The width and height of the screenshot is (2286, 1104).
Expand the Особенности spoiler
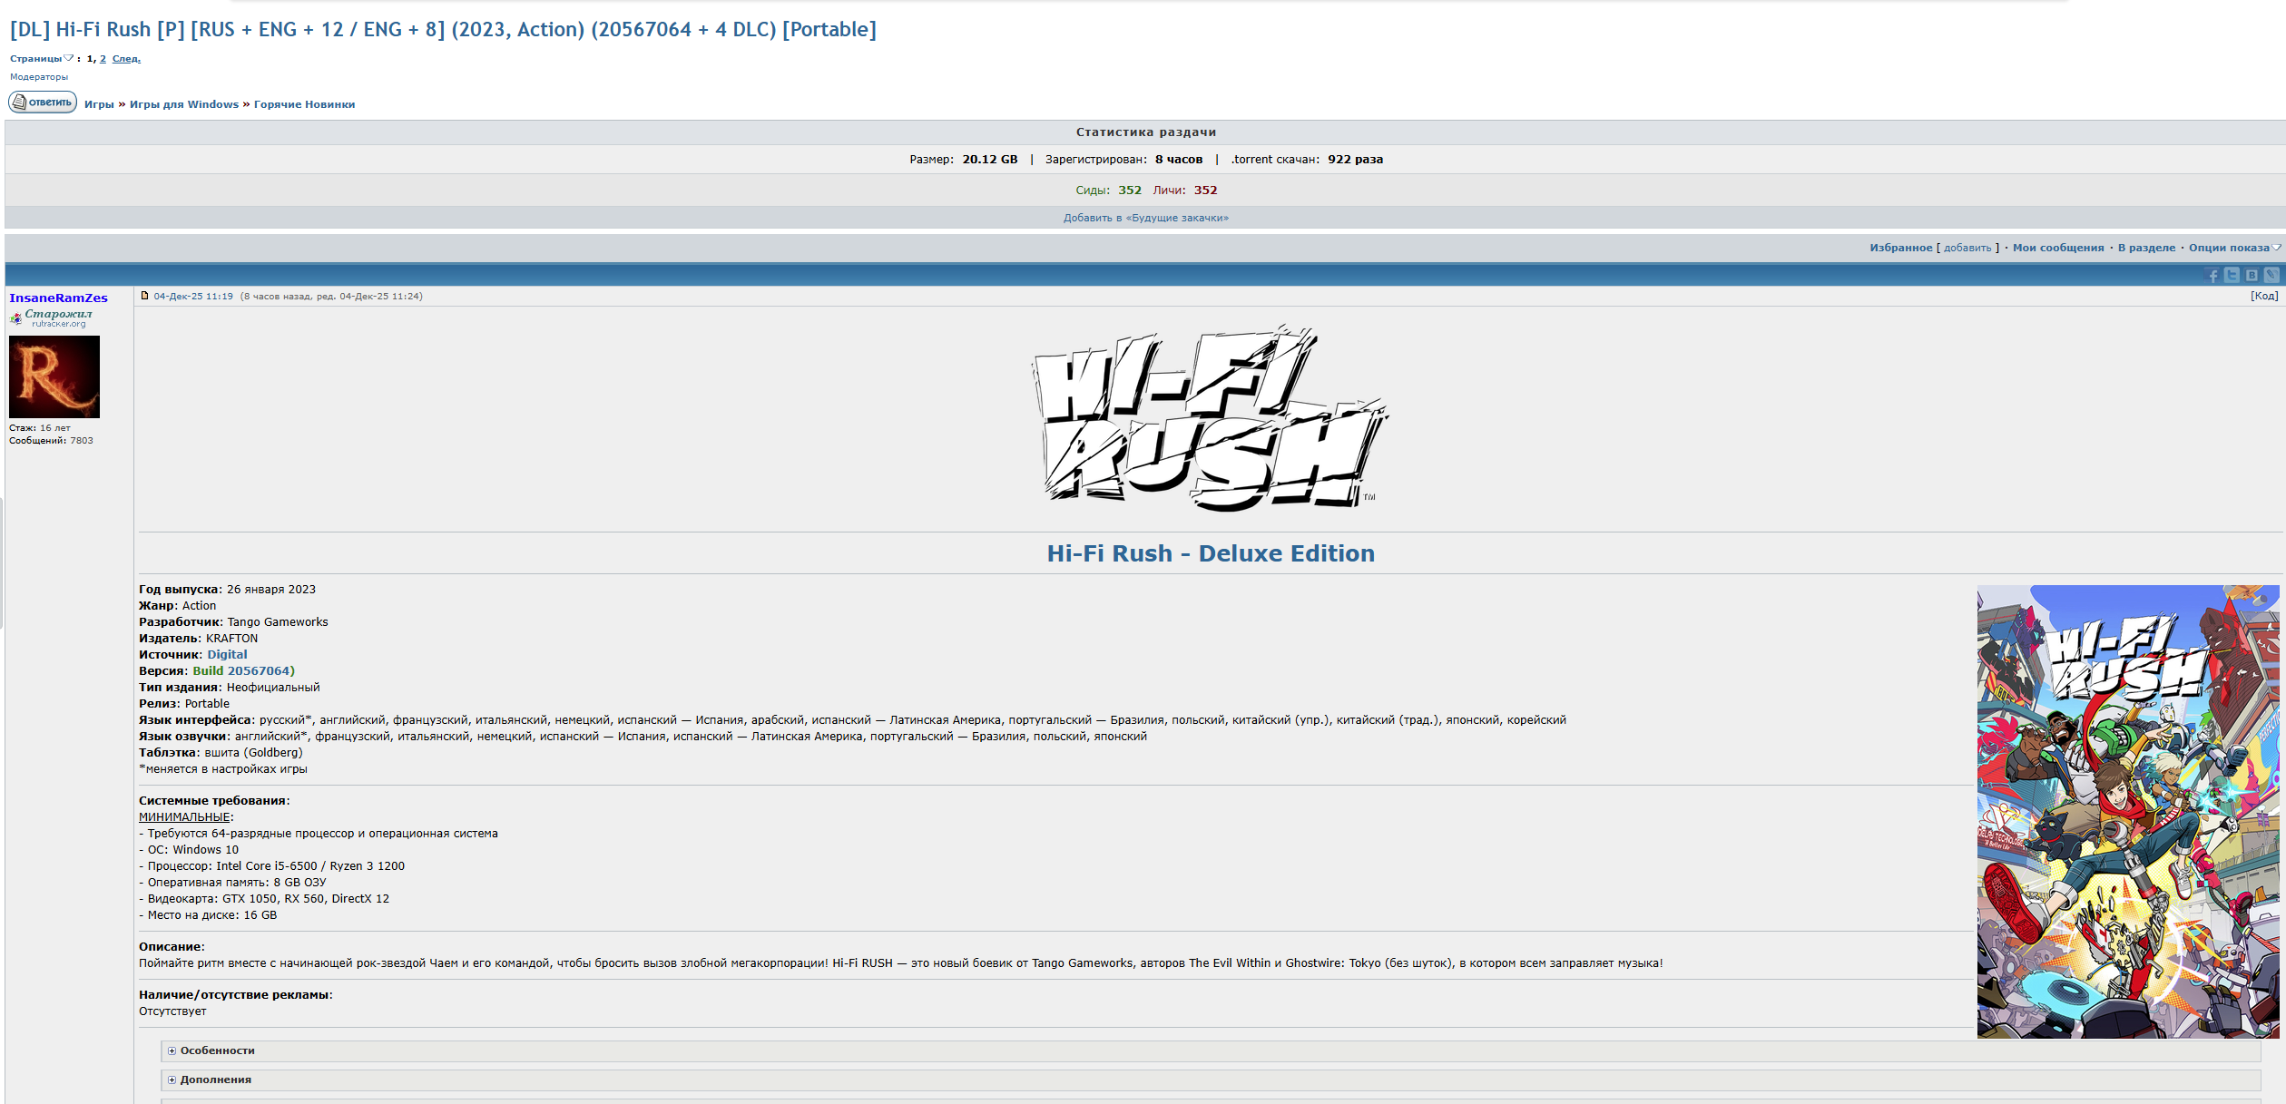[217, 1050]
